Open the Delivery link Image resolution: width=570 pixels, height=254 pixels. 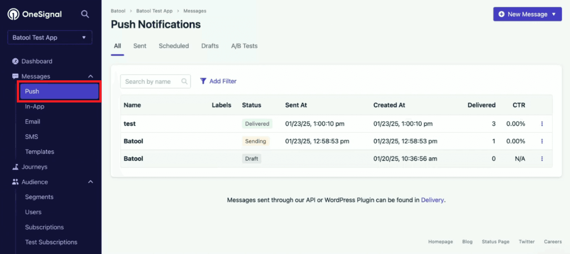432,200
